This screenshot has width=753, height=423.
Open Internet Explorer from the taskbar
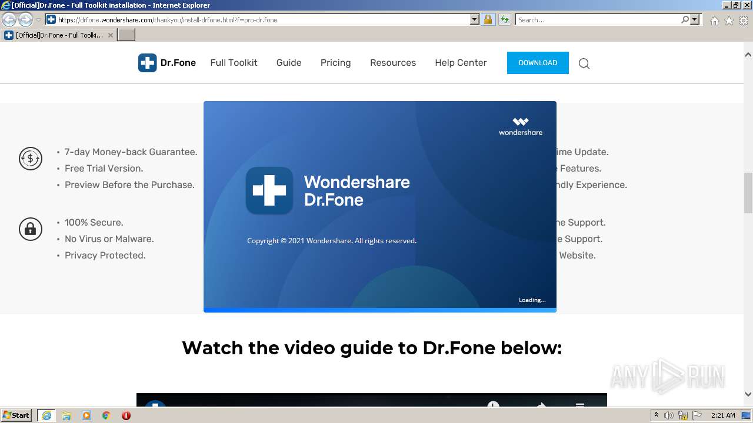pos(46,415)
